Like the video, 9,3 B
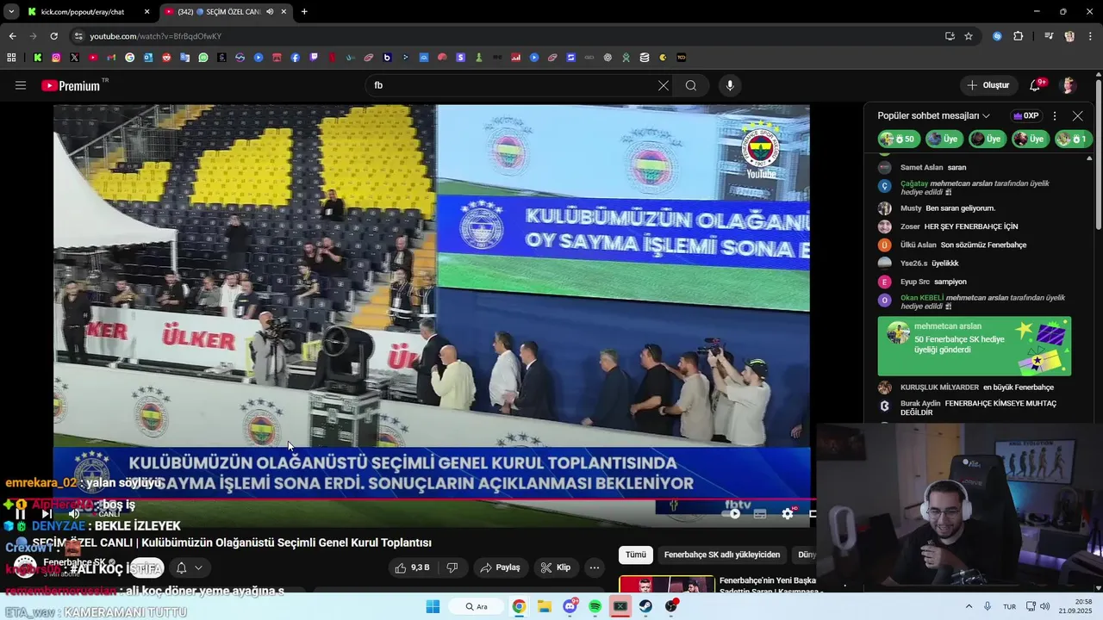 point(412,567)
